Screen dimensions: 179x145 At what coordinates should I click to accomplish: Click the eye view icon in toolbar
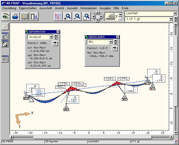6,17
